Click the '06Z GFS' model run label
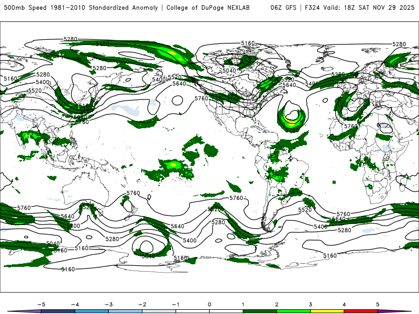Screen dimensions: 419x314 (x=283, y=7)
